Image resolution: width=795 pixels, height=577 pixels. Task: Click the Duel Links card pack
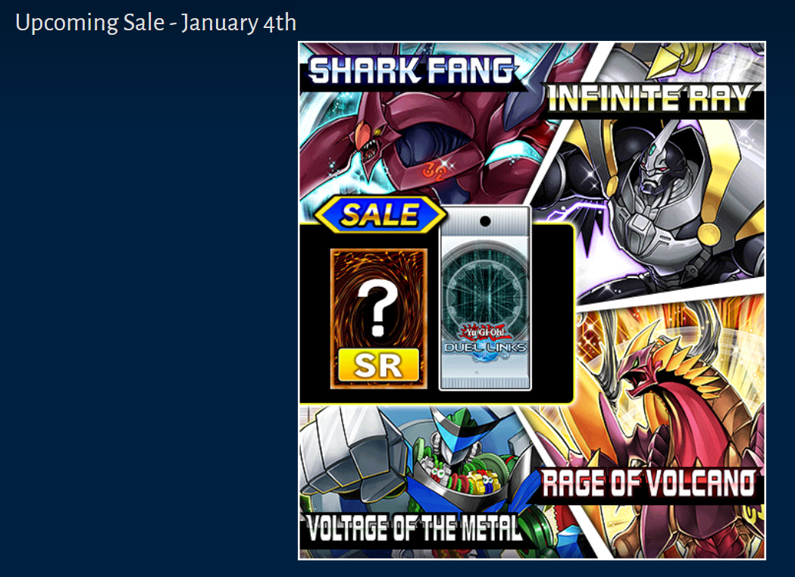(x=485, y=298)
